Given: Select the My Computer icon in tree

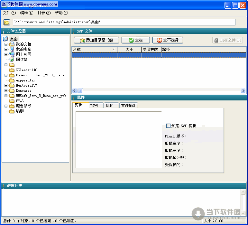Looking at the screenshot, I should [12, 49].
